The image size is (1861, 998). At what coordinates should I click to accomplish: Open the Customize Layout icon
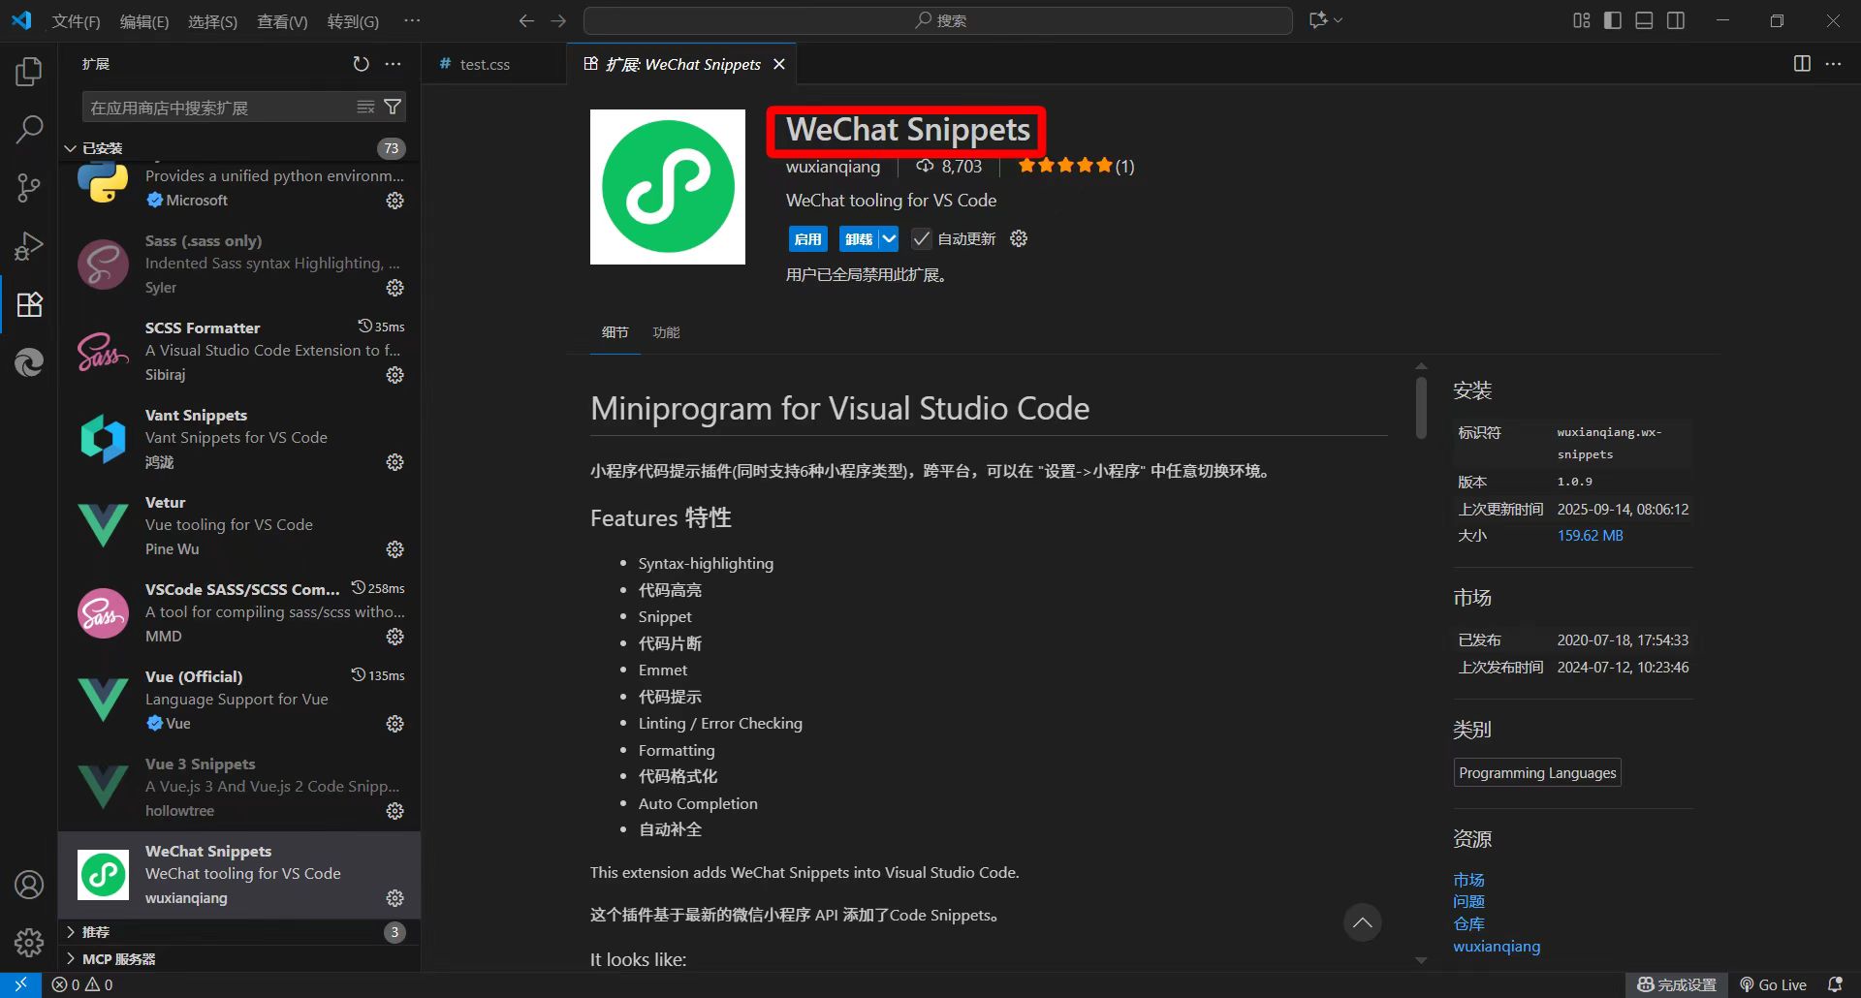[x=1582, y=20]
